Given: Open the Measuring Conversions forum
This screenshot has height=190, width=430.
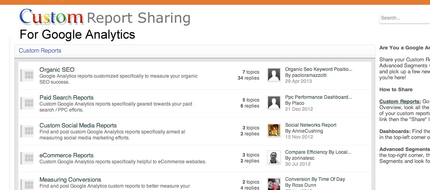Looking at the screenshot, I should tap(70, 180).
